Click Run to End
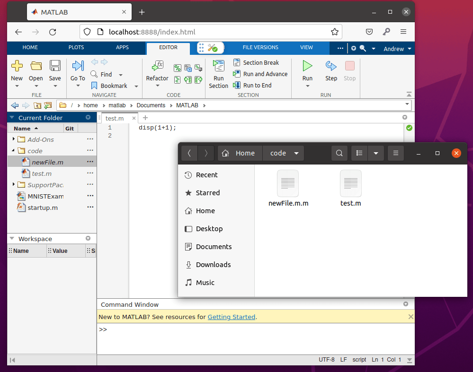473x372 pixels. [252, 86]
